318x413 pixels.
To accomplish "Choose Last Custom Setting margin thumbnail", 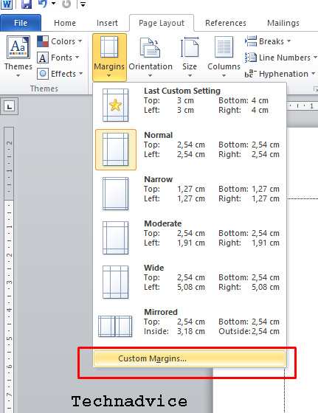I will coord(115,105).
